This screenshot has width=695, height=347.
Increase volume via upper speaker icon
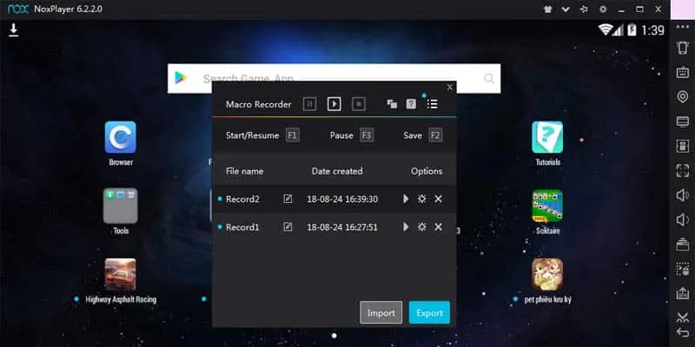point(683,194)
